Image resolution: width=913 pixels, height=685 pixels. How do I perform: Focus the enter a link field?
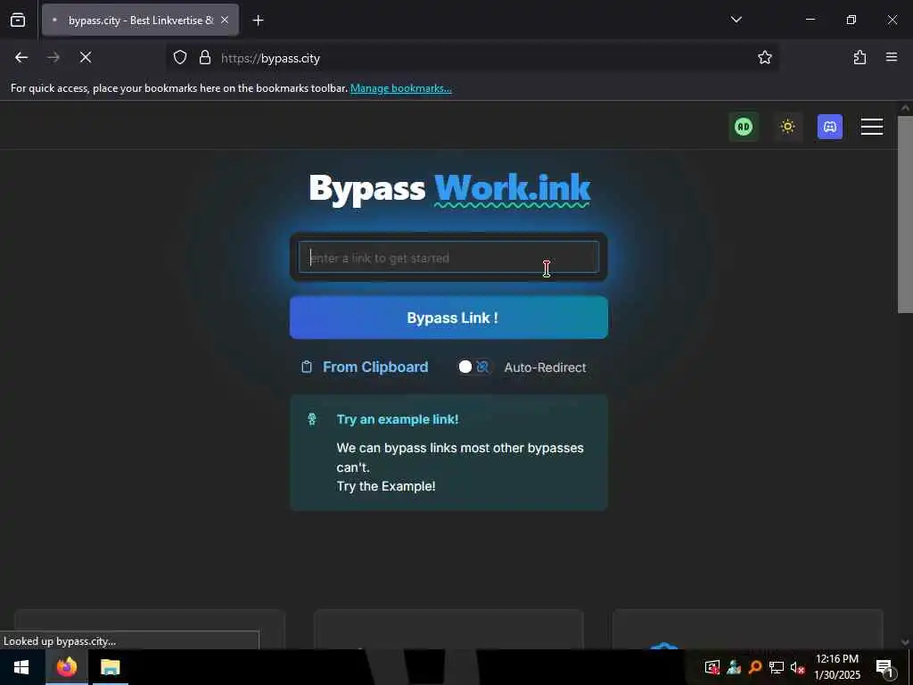(449, 258)
